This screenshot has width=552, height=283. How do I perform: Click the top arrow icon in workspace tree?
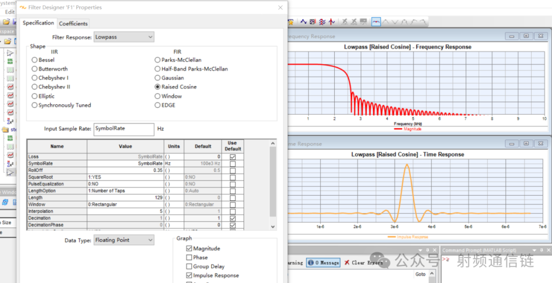(10, 53)
